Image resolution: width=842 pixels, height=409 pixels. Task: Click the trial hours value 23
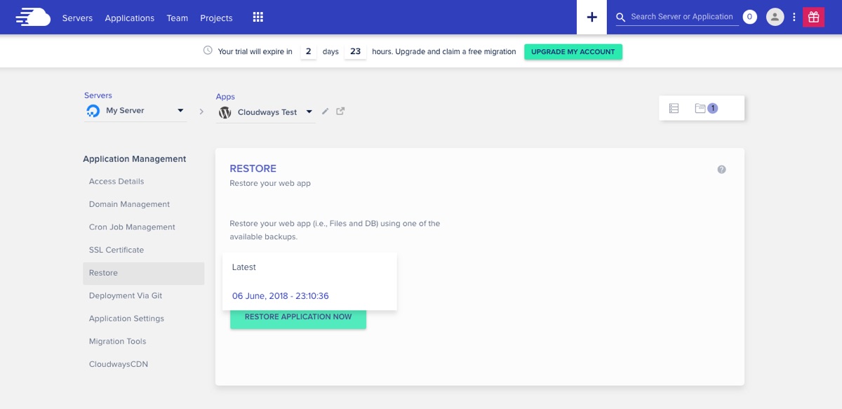click(x=356, y=51)
